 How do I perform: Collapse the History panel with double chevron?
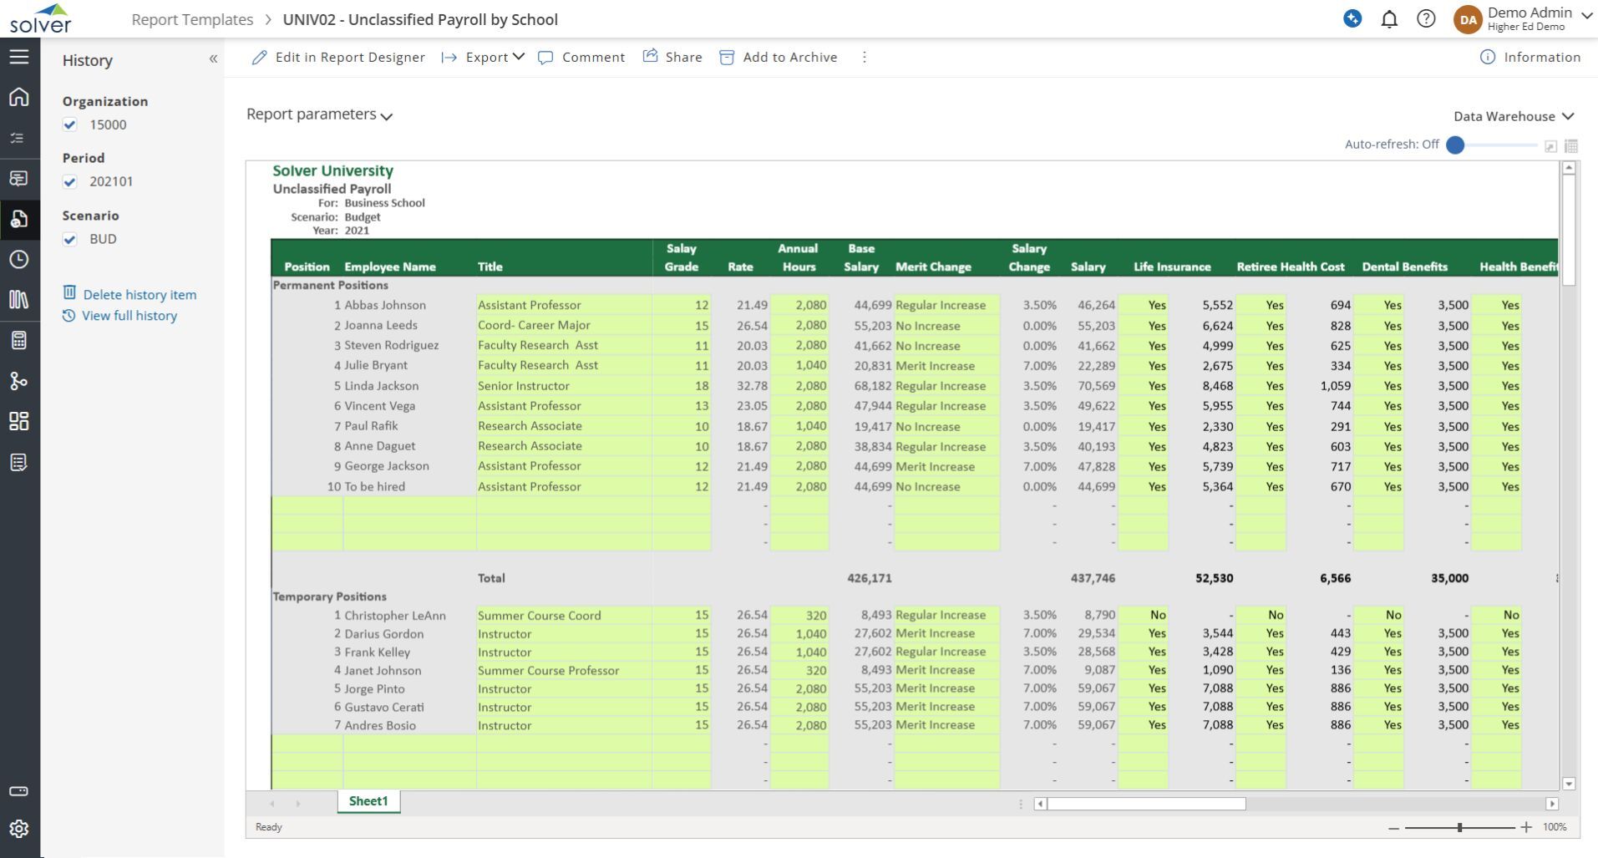213,59
